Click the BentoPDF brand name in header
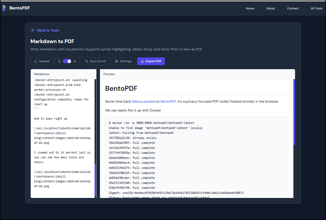Viewport: 326px width, 220px height. click(20, 8)
